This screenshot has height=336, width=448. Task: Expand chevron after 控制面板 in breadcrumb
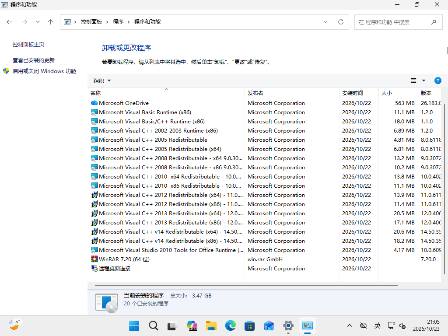coord(107,22)
